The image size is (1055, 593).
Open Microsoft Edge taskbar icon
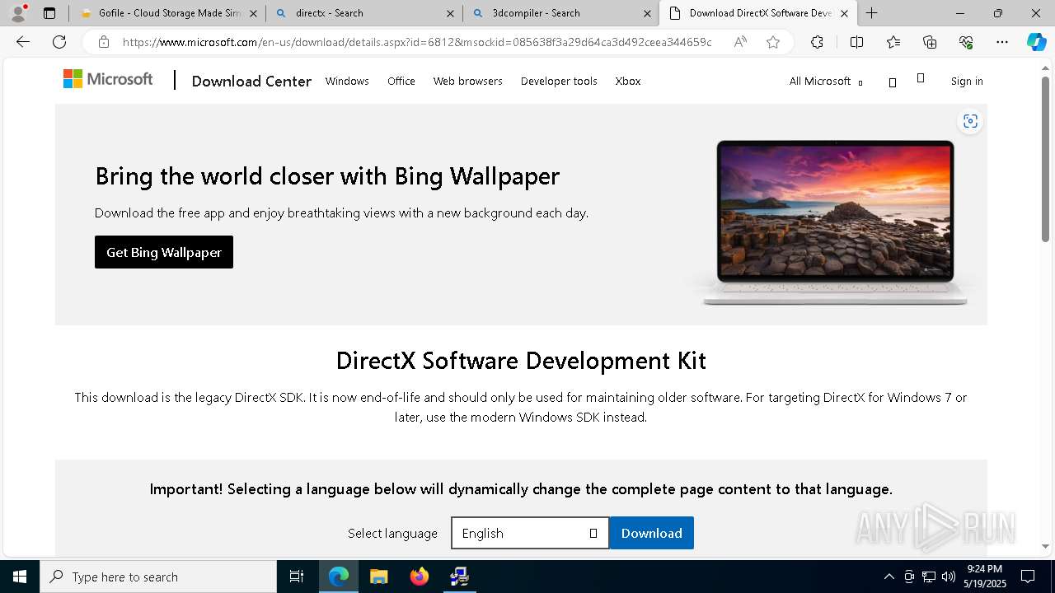338,577
